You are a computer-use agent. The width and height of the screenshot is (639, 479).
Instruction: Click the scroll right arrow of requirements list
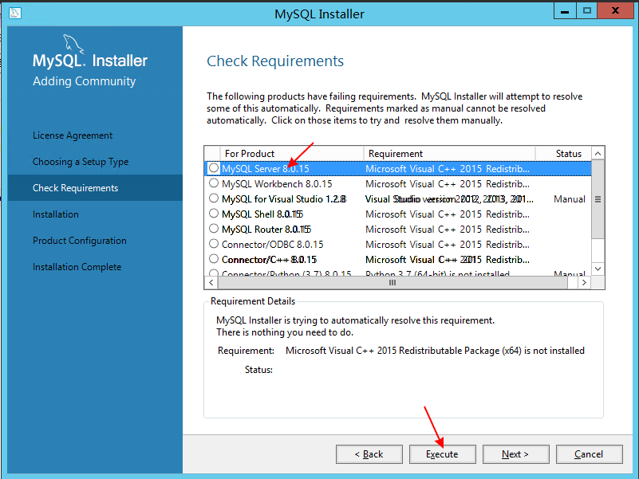click(584, 282)
